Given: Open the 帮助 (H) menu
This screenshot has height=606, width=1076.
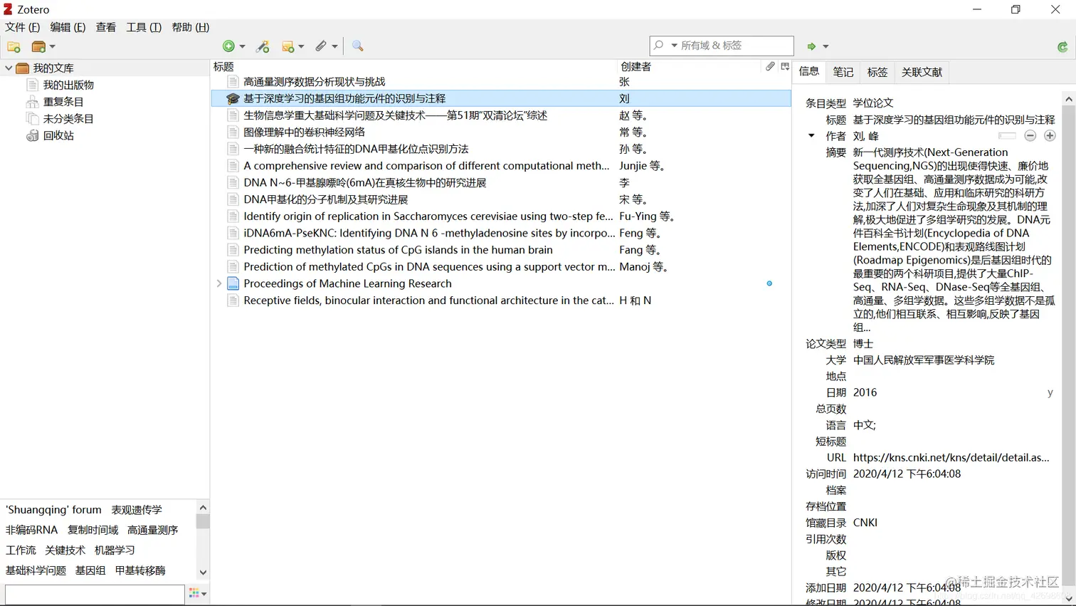Looking at the screenshot, I should [191, 27].
